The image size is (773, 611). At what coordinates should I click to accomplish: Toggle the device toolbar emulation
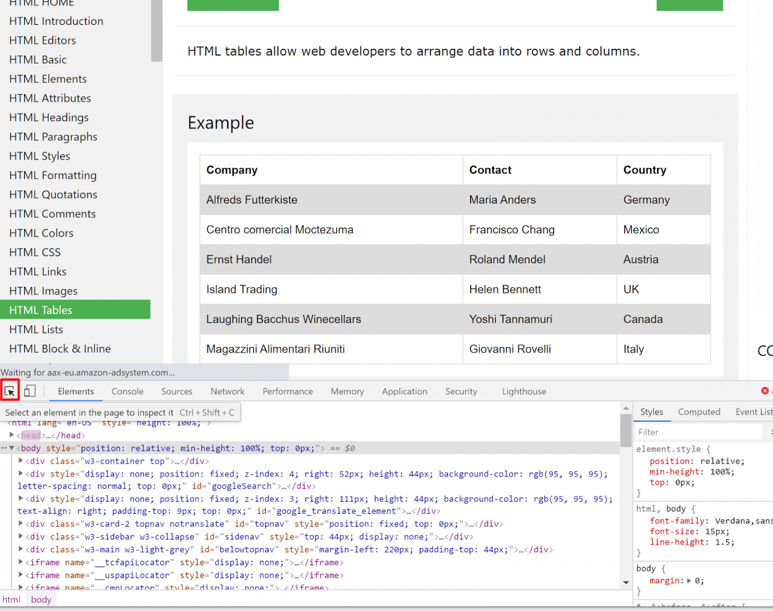(29, 390)
